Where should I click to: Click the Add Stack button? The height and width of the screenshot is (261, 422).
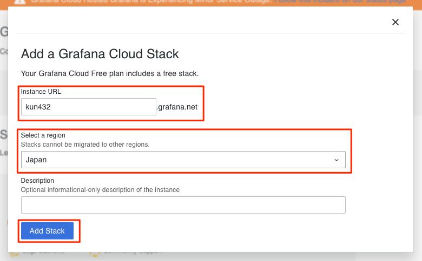coord(48,231)
